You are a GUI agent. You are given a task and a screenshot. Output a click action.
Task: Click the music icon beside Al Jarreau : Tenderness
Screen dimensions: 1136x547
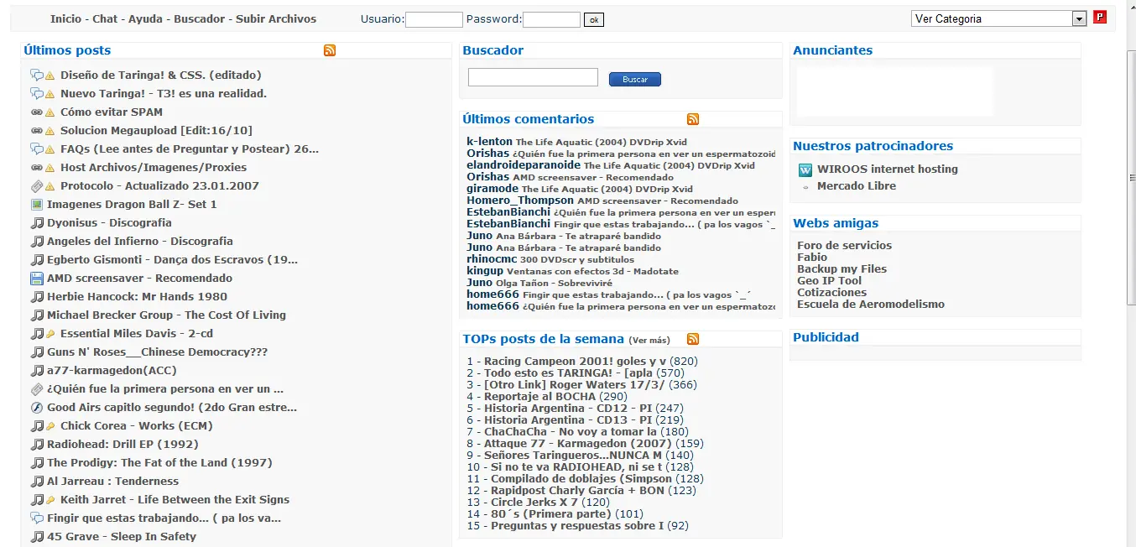coord(37,482)
